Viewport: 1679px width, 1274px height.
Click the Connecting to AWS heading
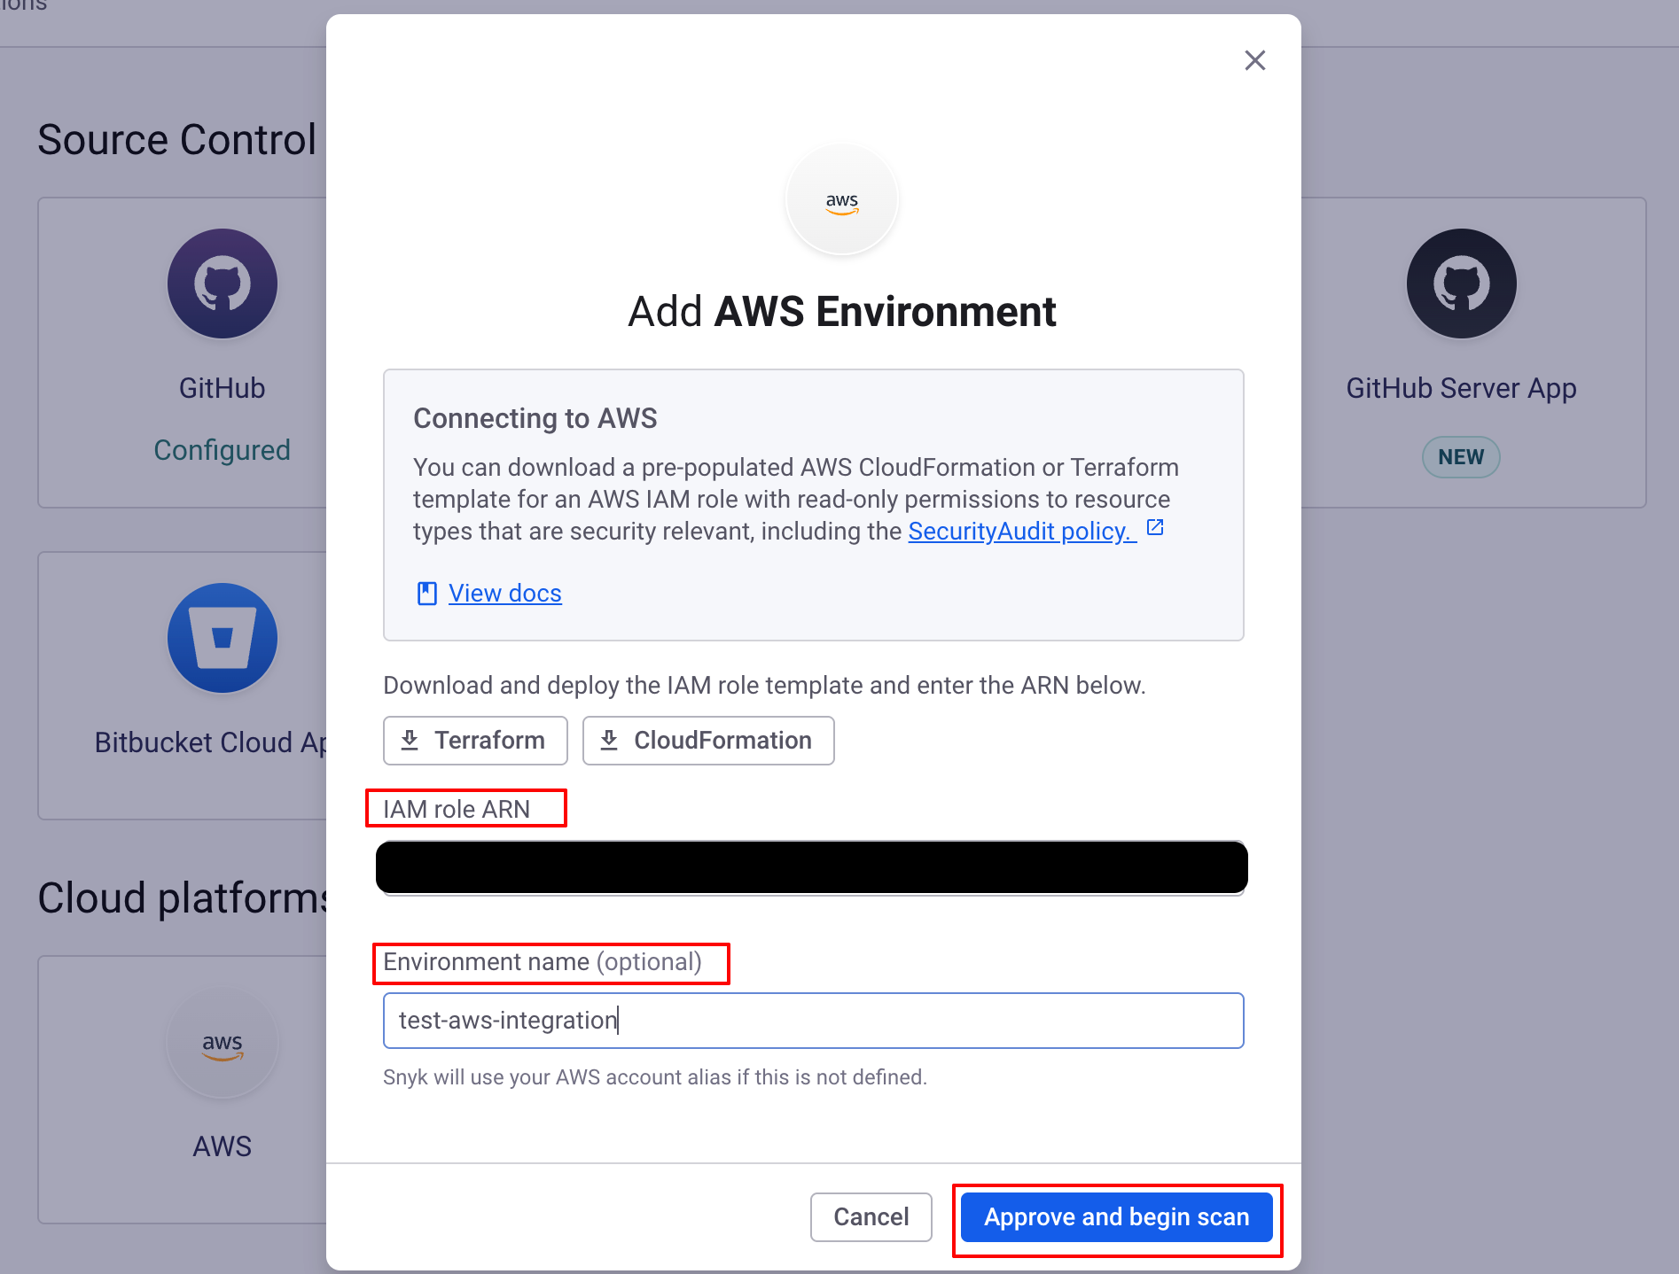point(535,418)
